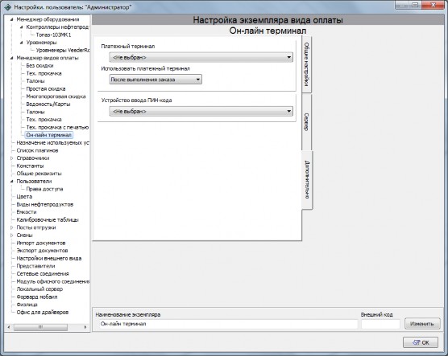Open the Дополнительно vertical tab
The image size is (448, 356).
307,179
